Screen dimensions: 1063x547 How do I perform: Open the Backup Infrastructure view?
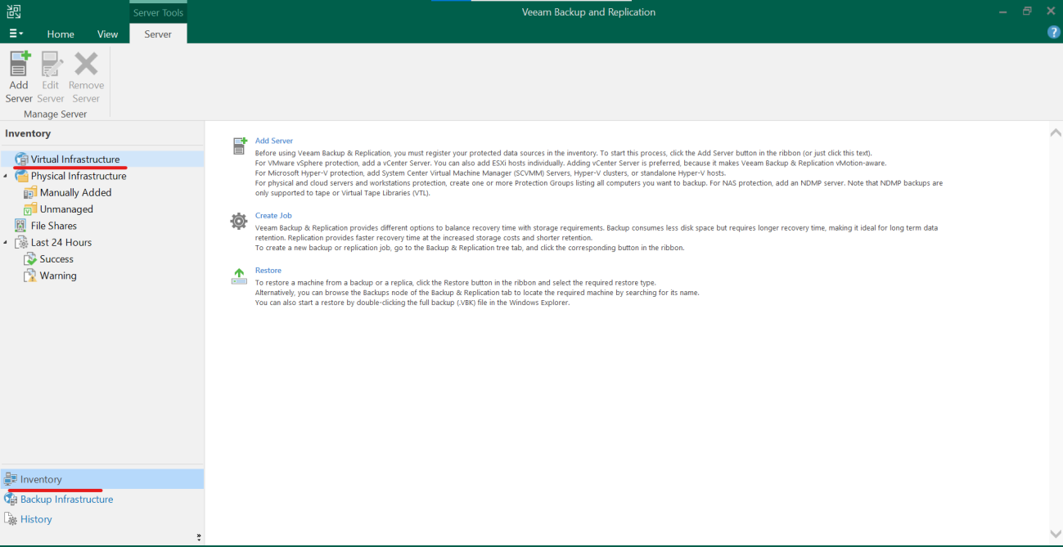(66, 500)
